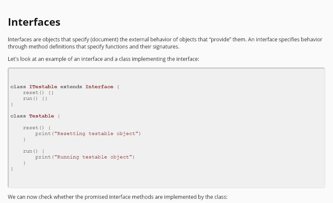Click the ITestable class name in code
The image size is (333, 203).
pos(43,87)
